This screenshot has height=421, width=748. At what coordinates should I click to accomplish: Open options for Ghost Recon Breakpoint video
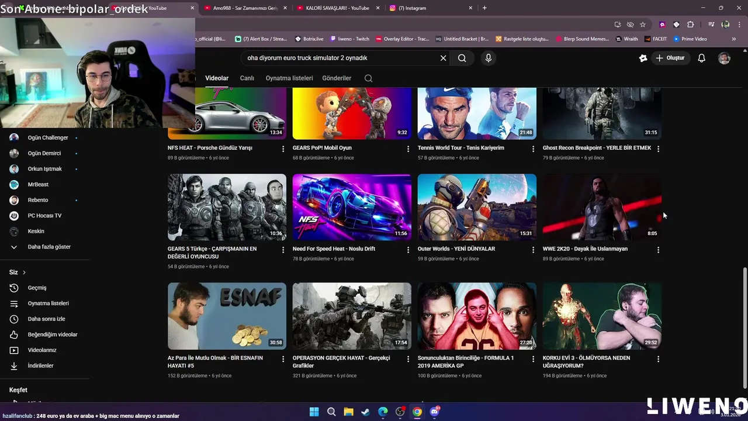658,149
